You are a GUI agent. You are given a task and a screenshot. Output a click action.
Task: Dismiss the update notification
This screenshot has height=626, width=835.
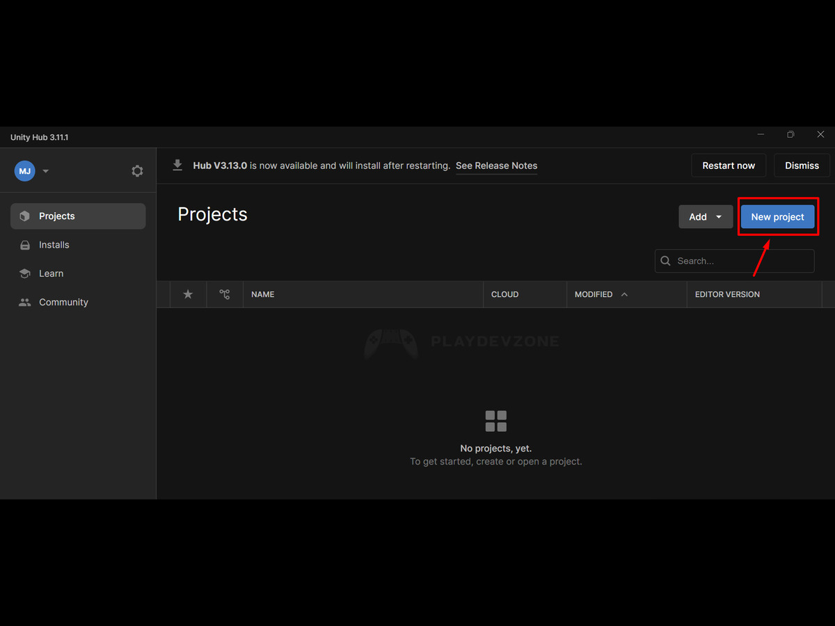click(802, 166)
